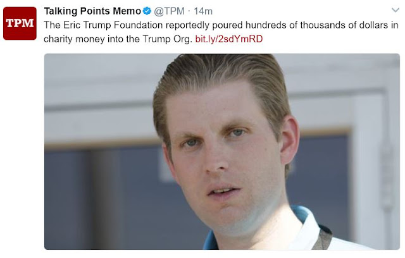The image size is (405, 258).
Task: Click the white TPM letters in the avatar
Action: point(20,23)
